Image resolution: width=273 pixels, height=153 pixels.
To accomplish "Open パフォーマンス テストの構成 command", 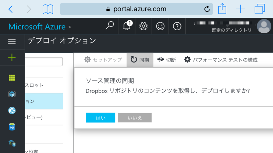I will [221, 60].
